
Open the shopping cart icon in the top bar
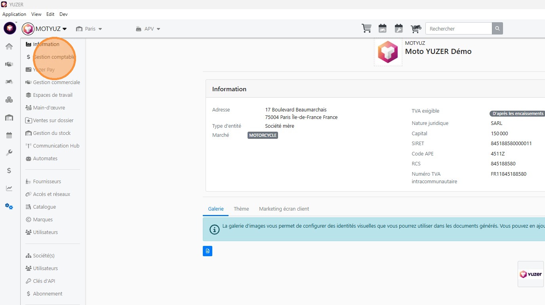point(366,29)
